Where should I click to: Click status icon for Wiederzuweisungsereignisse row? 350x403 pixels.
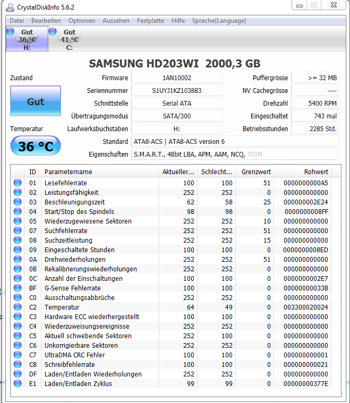[18, 326]
